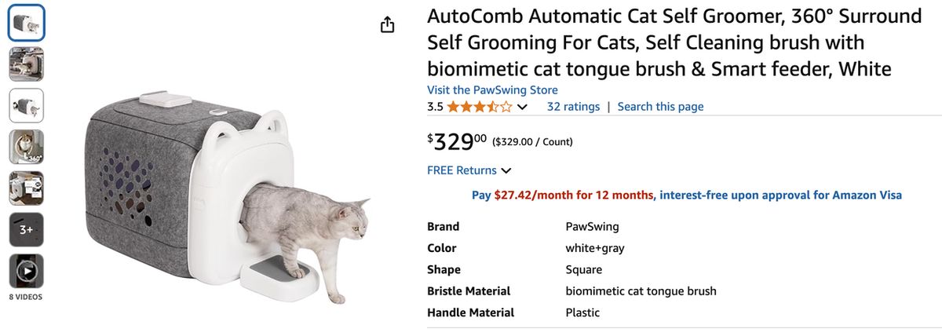Open the 360° view thumbnail
Image resolution: width=942 pixels, height=336 pixels.
click(27, 147)
